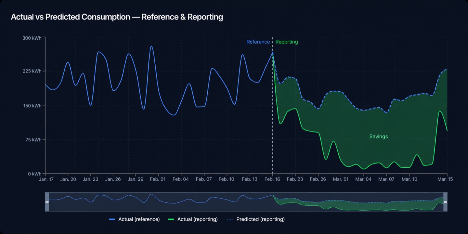
Task: Click the Feb. 04 x-axis label
Action: [x=181, y=179]
